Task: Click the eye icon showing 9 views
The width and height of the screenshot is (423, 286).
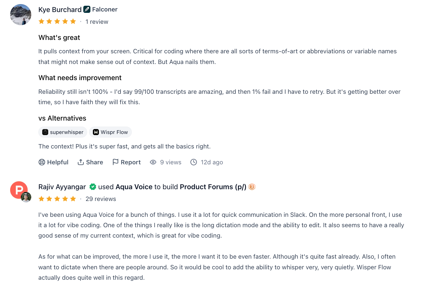Action: click(x=153, y=162)
